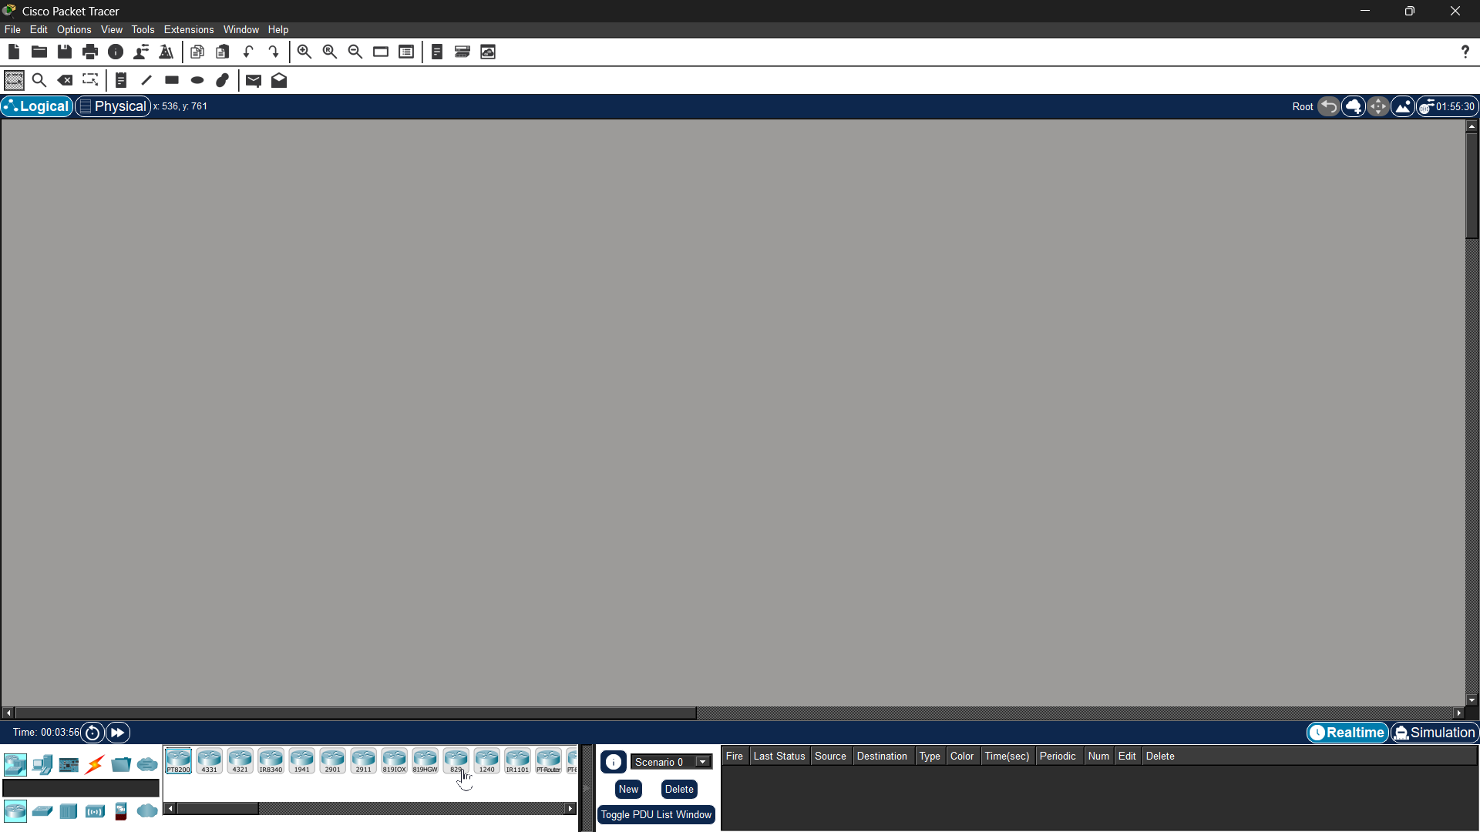This screenshot has height=832, width=1480.
Task: Switch to Simulation mode
Action: (1435, 733)
